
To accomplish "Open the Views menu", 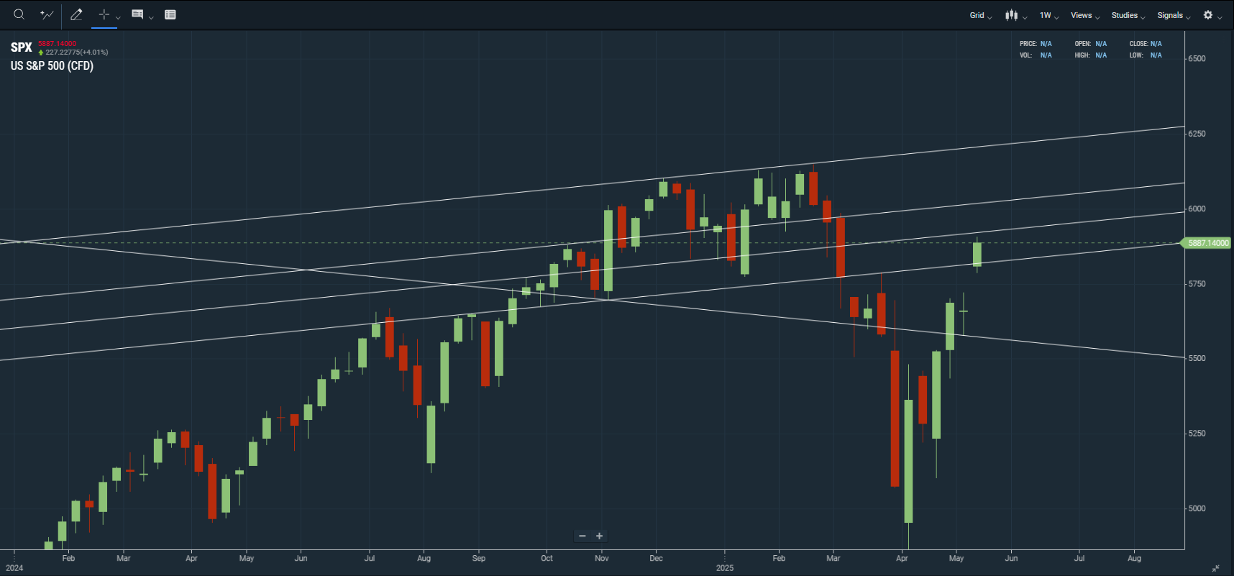I will [x=1085, y=15].
